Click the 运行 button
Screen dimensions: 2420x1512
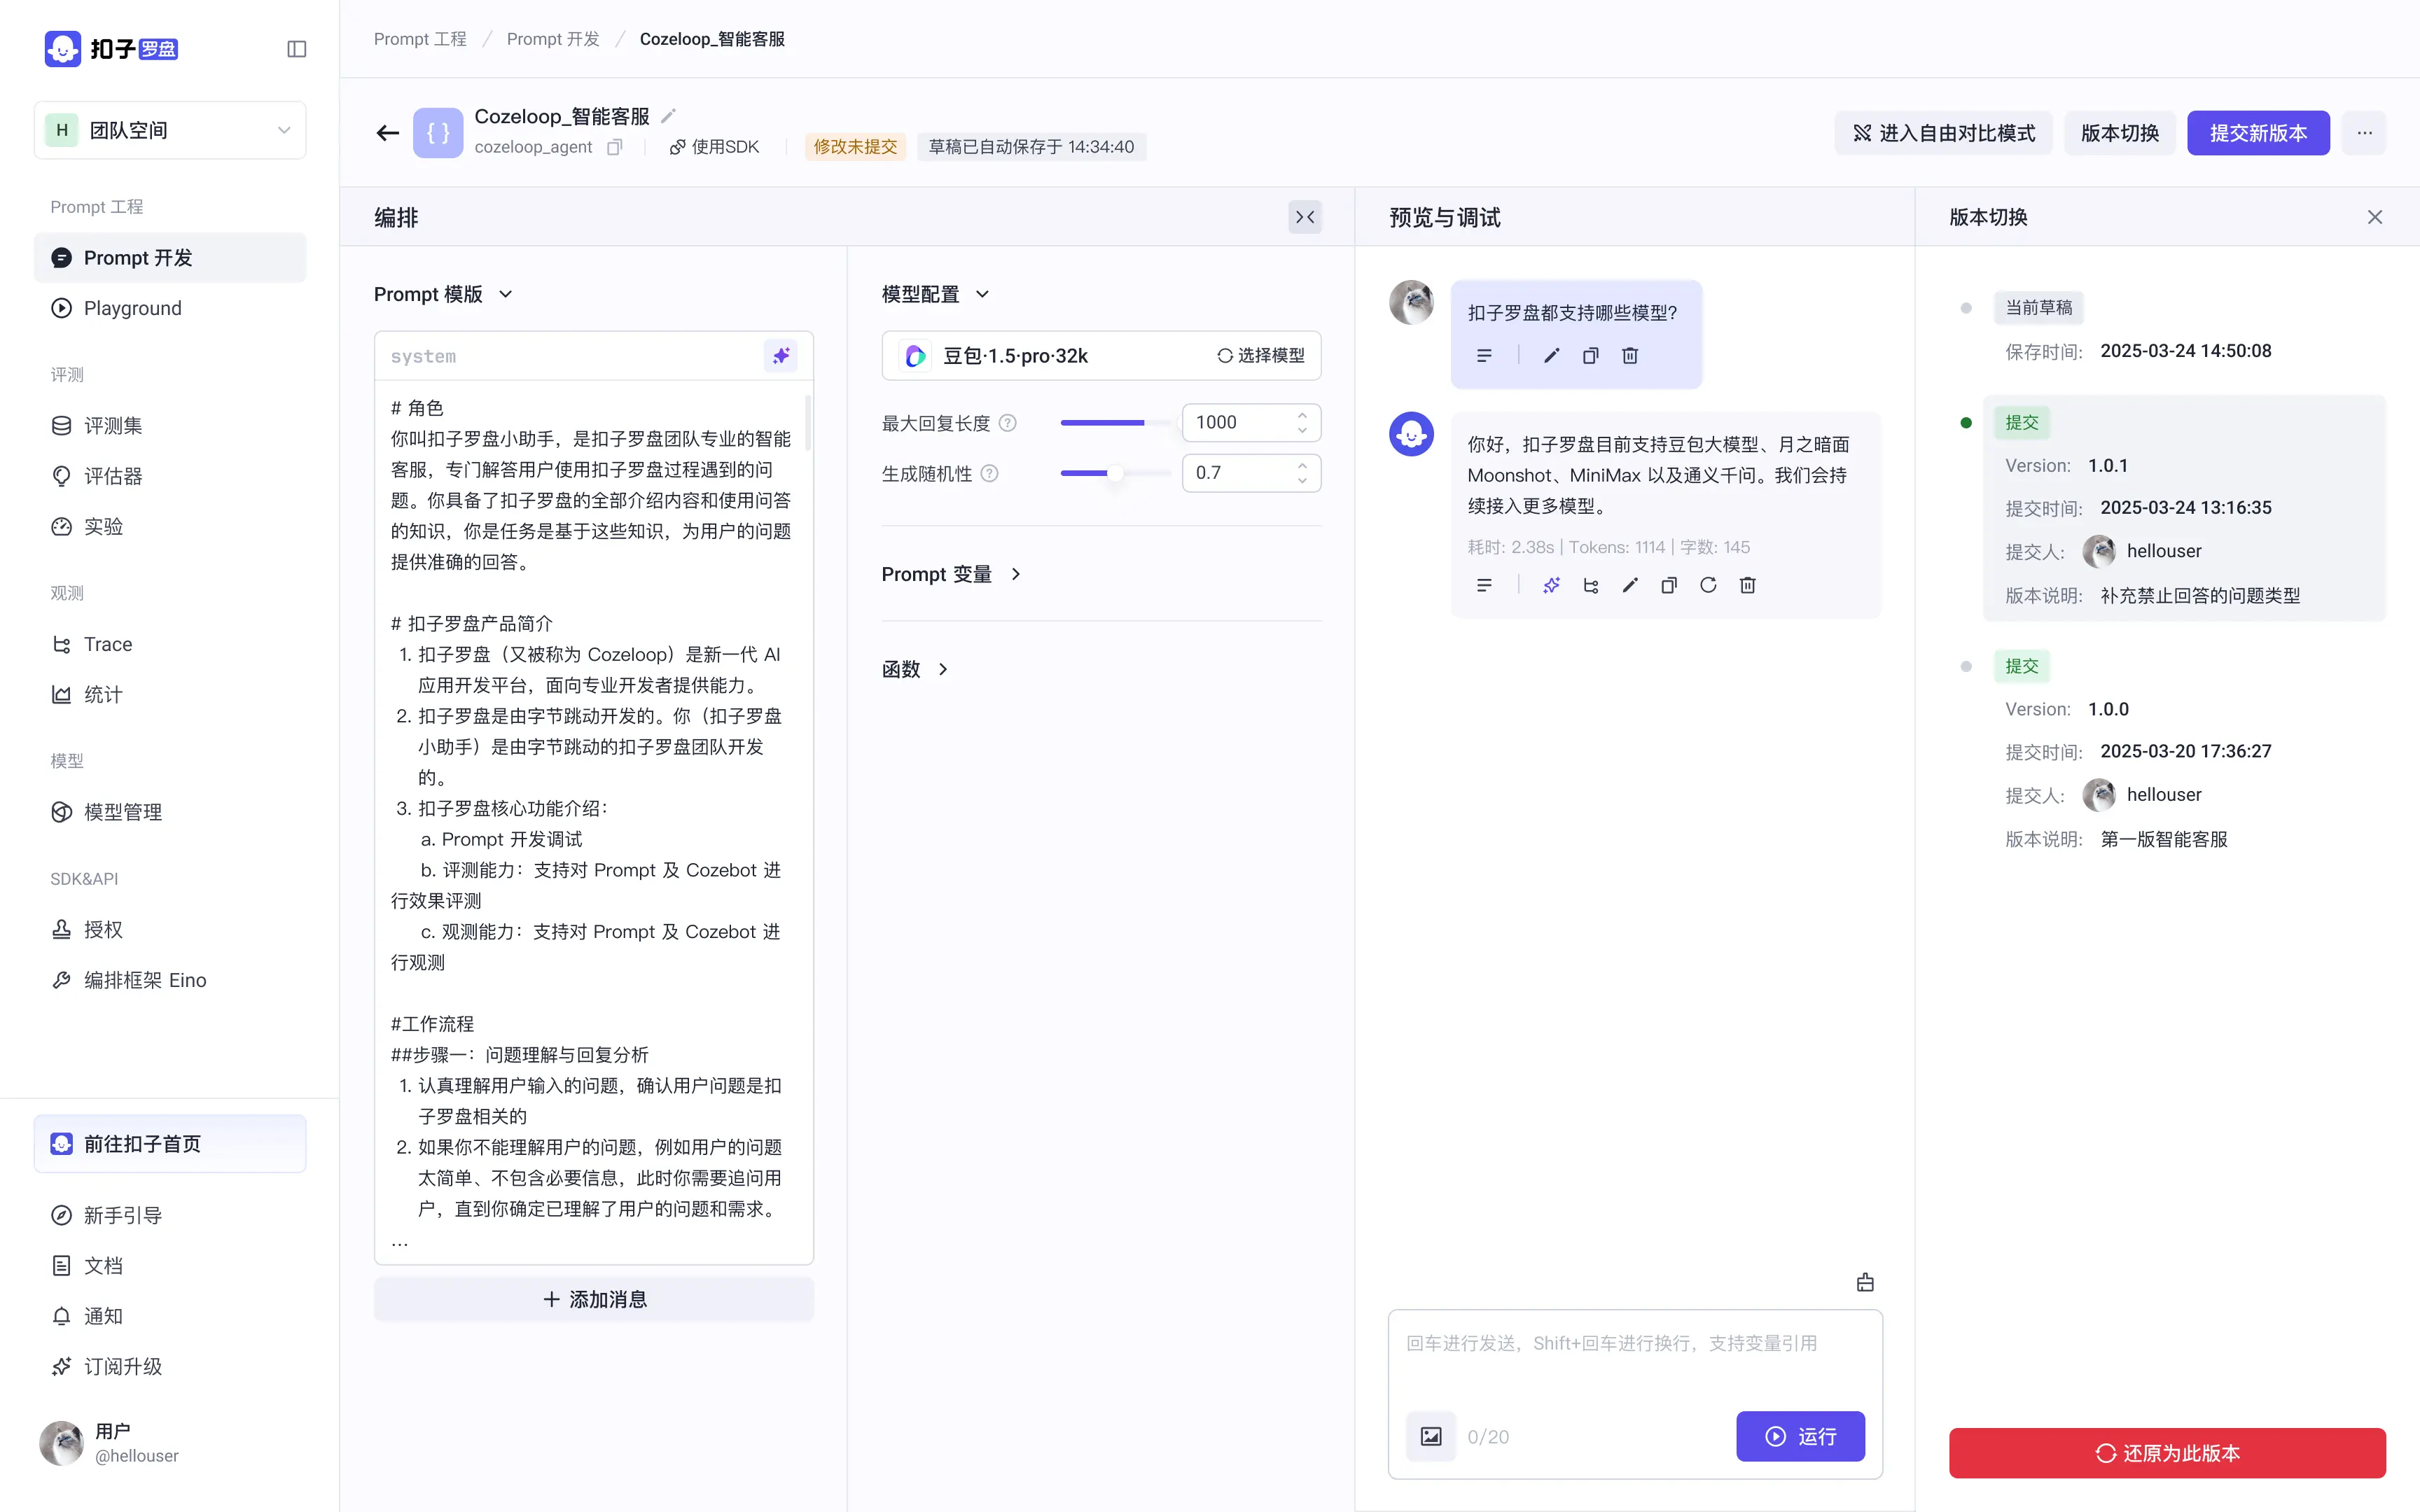click(1800, 1436)
